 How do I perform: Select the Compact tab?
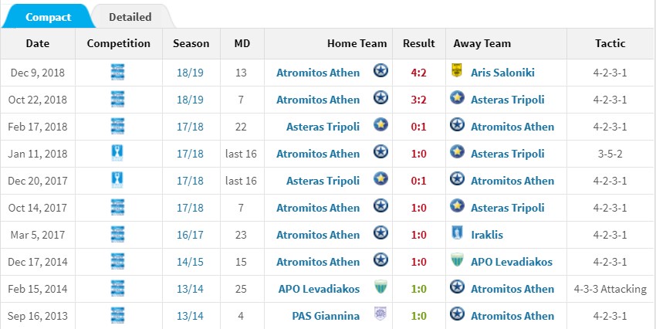(x=48, y=17)
